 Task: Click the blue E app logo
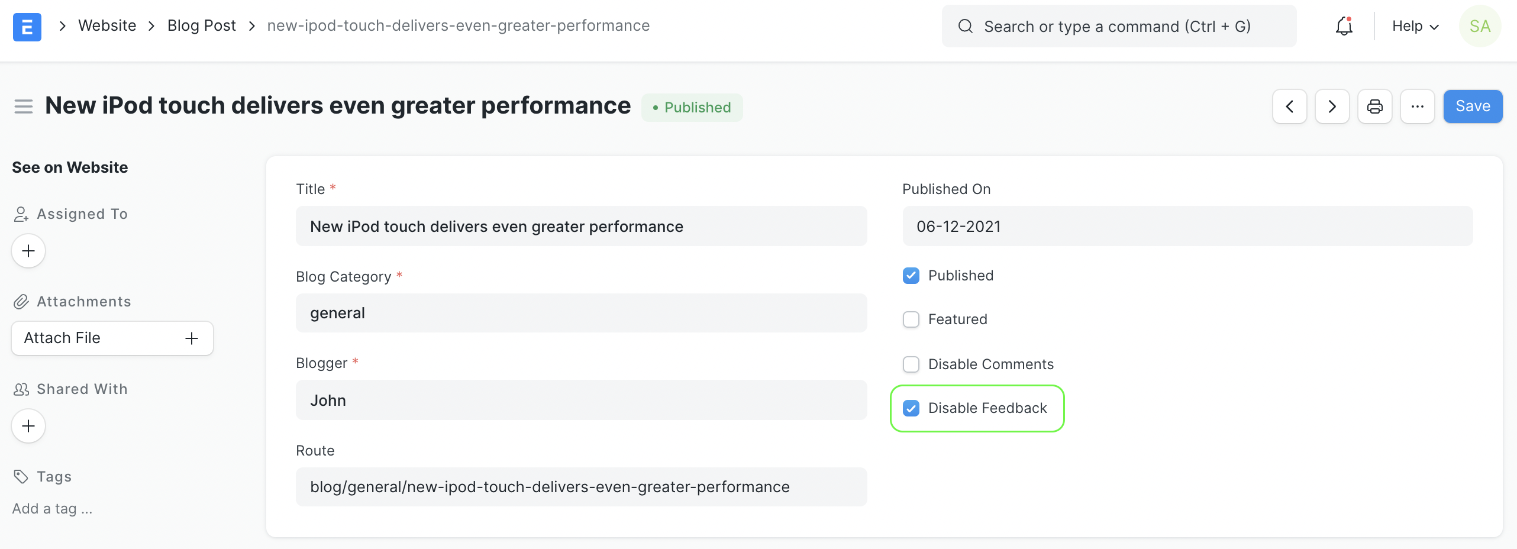pos(27,27)
